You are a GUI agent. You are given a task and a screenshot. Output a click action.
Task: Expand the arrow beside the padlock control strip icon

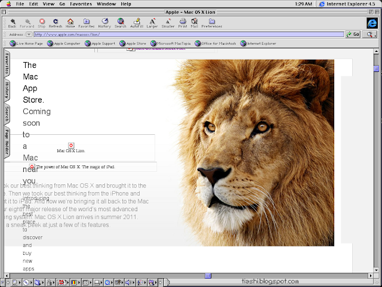point(54,283)
